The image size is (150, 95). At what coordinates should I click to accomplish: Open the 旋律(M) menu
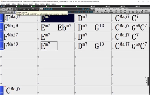coord(25,4)
